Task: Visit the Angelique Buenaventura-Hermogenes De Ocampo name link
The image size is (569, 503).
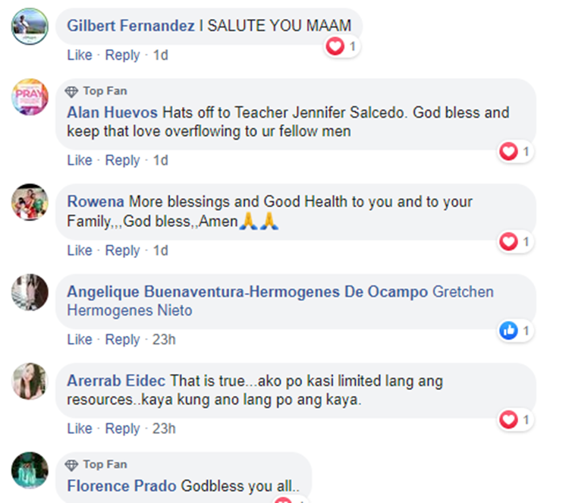Action: (247, 292)
